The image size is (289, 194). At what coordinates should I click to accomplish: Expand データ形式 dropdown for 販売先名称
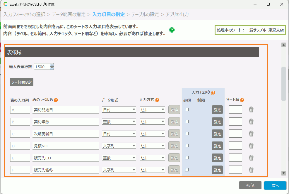coord(119,170)
